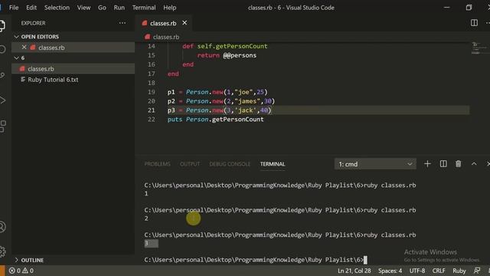This screenshot has height=276, width=490.
Task: Click the 'return @@persons' code line
Action: (227, 55)
